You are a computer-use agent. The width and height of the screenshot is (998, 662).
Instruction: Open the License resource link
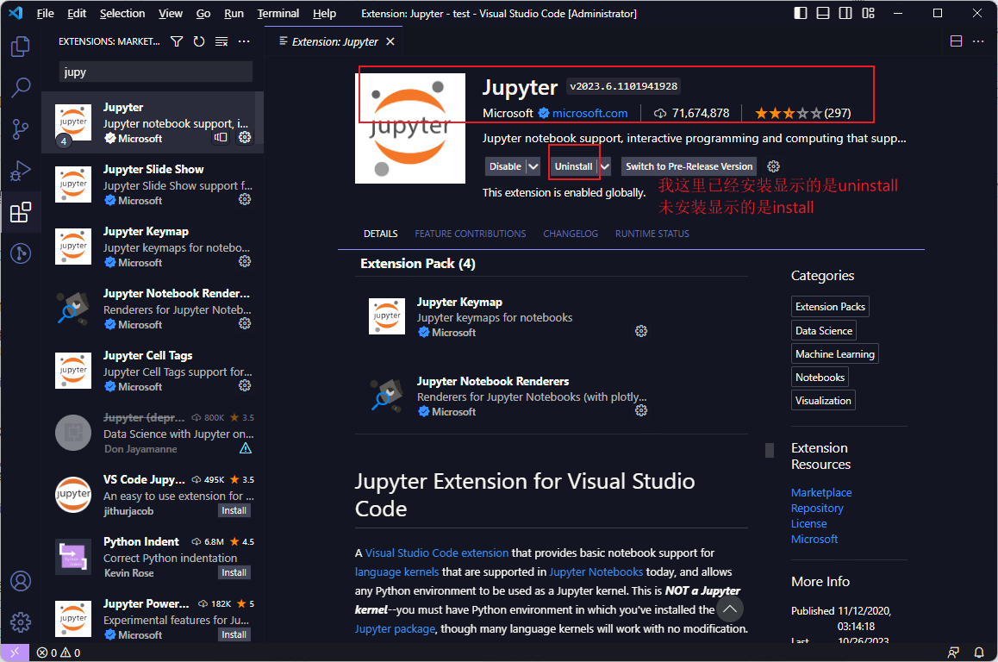pyautogui.click(x=809, y=523)
